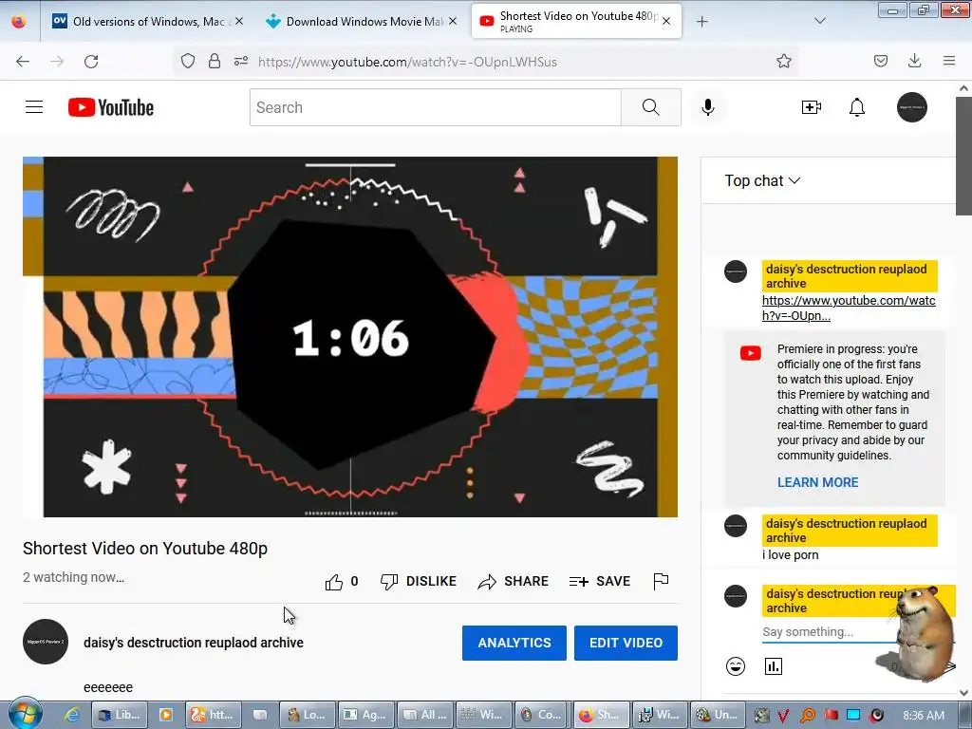The image size is (972, 729).
Task: Click the All ... taskbar button
Action: (x=425, y=715)
